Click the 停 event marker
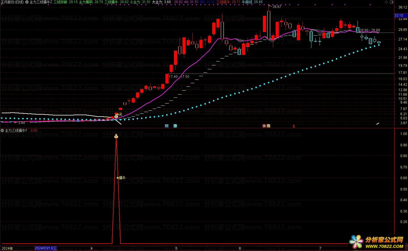This screenshot has height=251, width=408. pyautogui.click(x=175, y=126)
